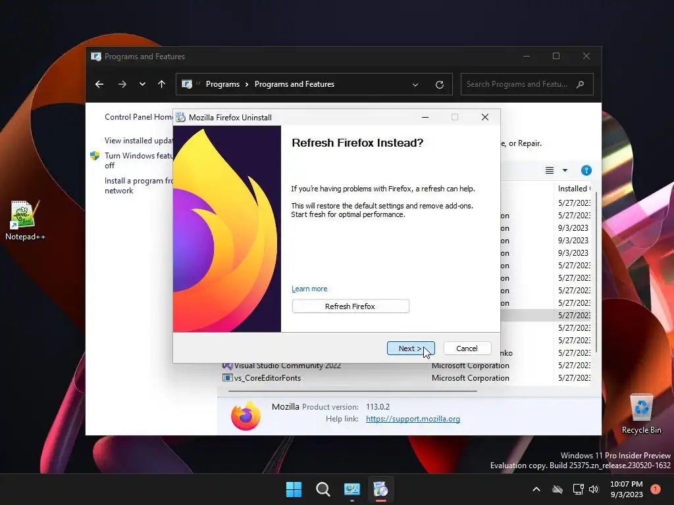Switch to Control Panel taskbar icon
Viewport: 674px width, 505px height.
coord(352,489)
